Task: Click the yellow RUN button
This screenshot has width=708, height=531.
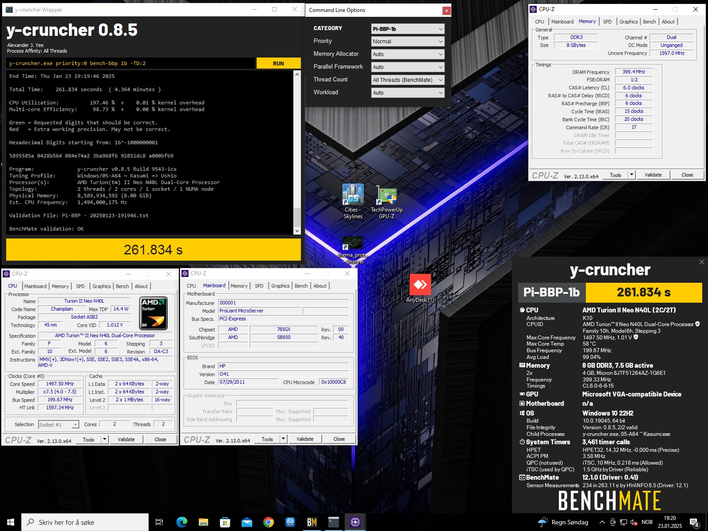Action: click(x=278, y=63)
